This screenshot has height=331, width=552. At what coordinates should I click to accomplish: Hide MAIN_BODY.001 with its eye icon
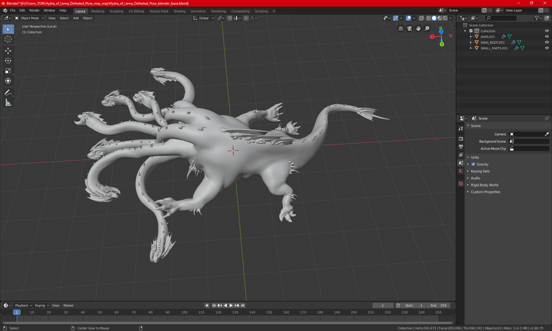[547, 43]
